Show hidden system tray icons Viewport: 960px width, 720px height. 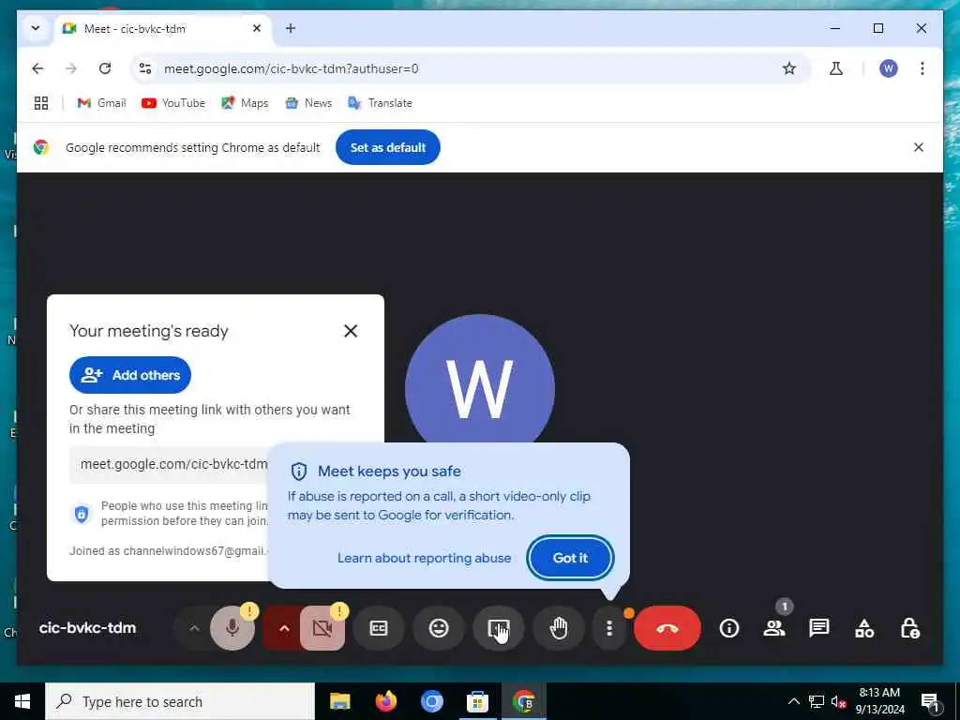point(793,701)
